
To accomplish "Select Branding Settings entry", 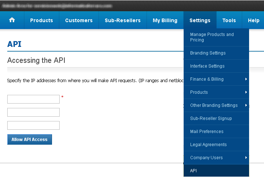I will [x=216, y=53].
